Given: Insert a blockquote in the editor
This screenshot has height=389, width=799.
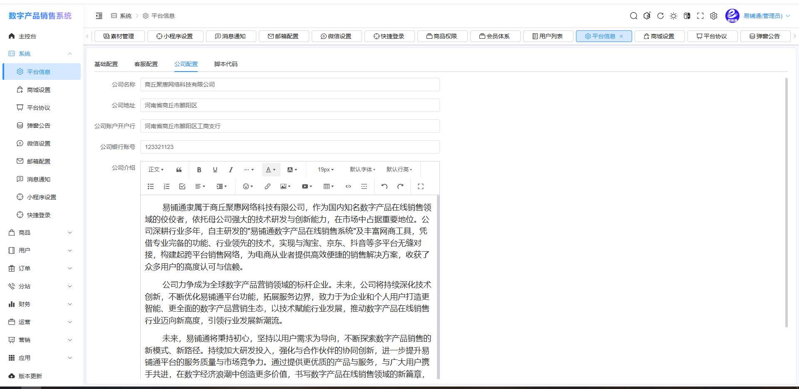Looking at the screenshot, I should click(179, 170).
